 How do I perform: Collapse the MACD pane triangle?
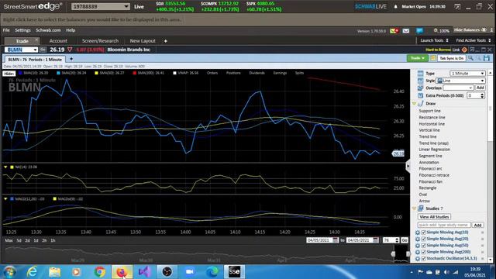tap(5, 198)
